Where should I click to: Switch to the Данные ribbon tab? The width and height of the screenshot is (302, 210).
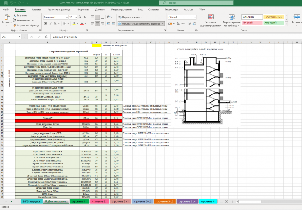pyautogui.click(x=100, y=9)
